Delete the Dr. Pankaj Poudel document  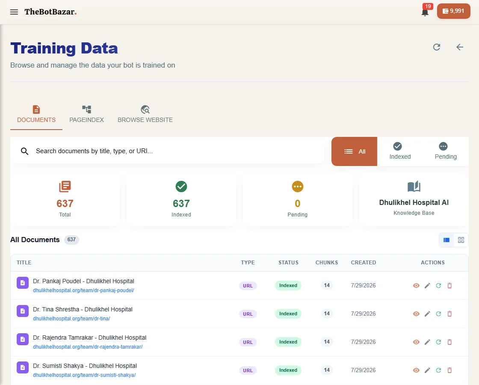(x=449, y=286)
